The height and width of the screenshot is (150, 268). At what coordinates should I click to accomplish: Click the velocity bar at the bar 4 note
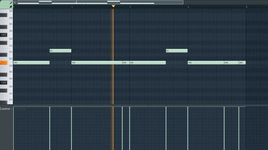188,128
